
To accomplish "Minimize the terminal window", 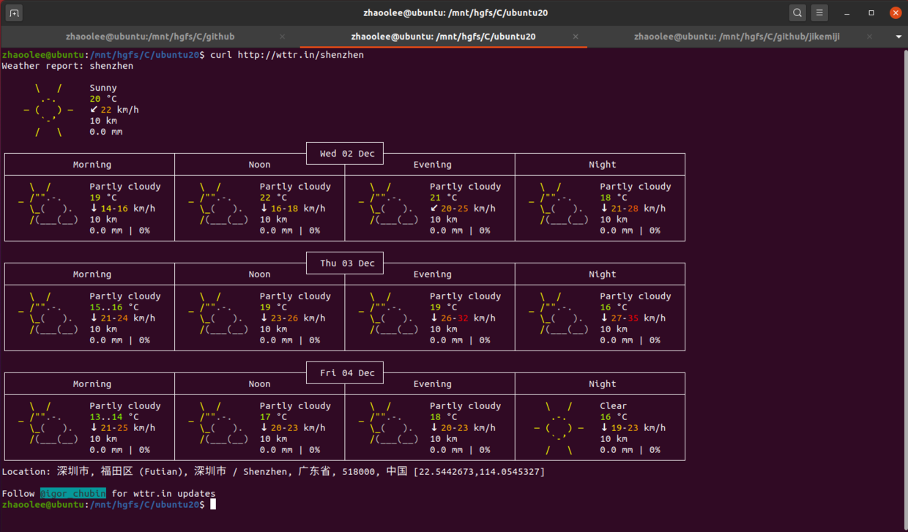I will pyautogui.click(x=848, y=12).
